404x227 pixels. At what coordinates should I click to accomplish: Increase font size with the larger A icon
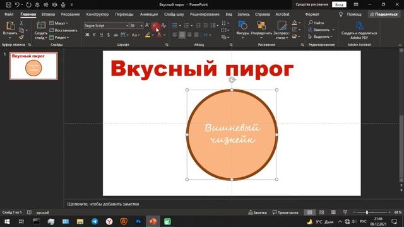point(147,25)
